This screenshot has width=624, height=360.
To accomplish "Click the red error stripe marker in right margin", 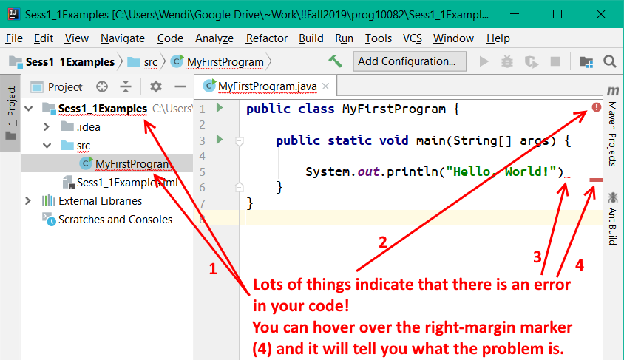I will (x=596, y=179).
